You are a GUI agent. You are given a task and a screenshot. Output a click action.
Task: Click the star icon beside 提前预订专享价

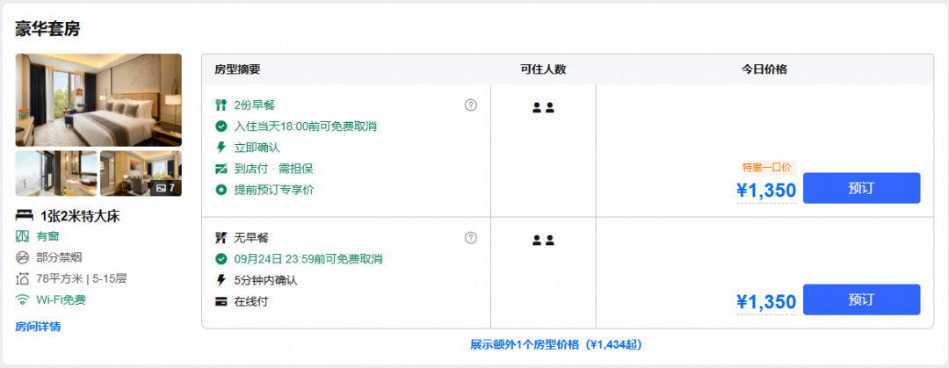coord(221,190)
